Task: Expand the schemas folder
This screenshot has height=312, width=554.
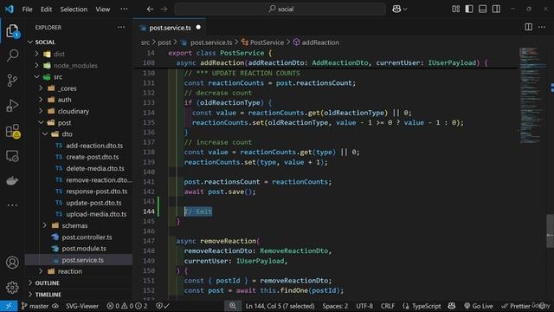Action: (45, 225)
